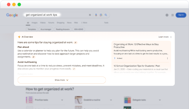189x109 pixels.
Task: Switch to the Shopping tab
Action: [x=61, y=23]
